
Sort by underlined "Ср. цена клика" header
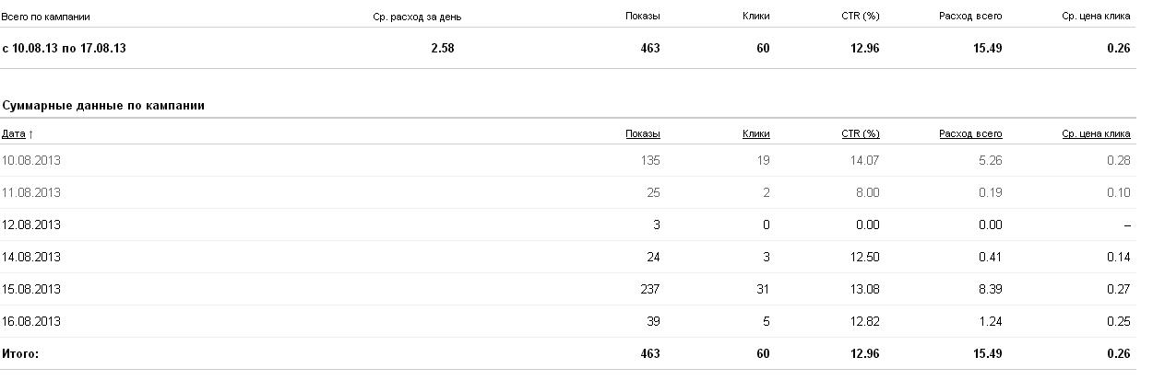point(1096,134)
